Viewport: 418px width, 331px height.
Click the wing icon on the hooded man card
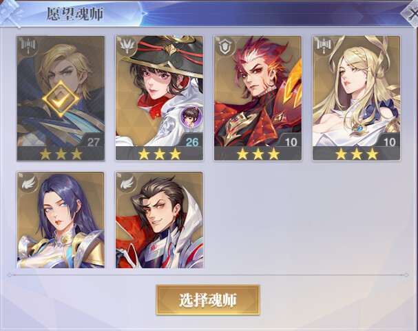(x=127, y=182)
